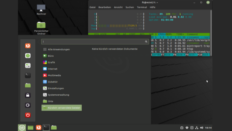Switch to the Terminal taskbar button
Viewport: 232px width, 131px height.
coord(46,127)
